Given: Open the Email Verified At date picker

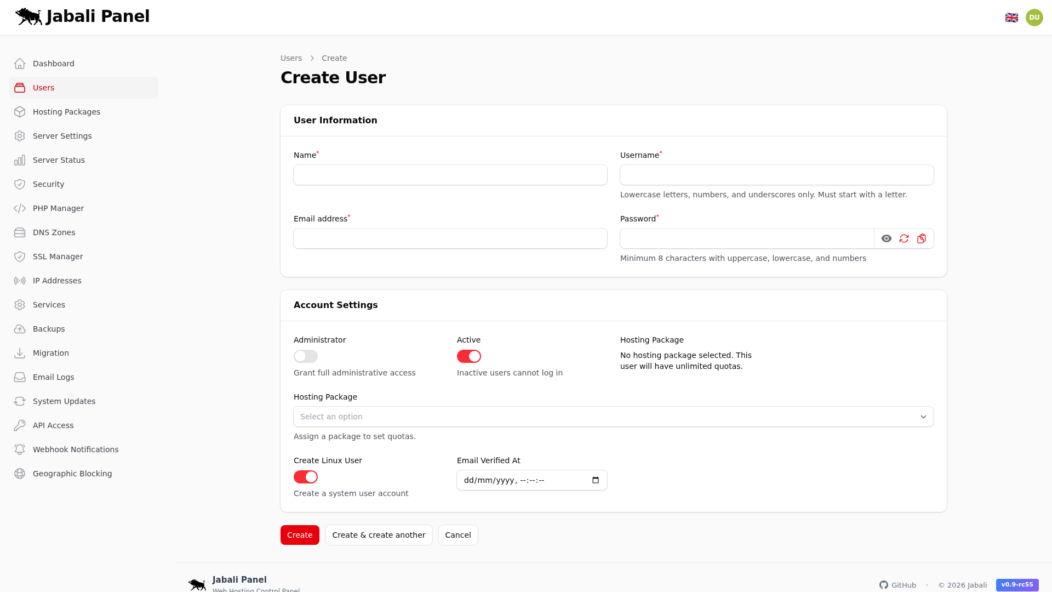Looking at the screenshot, I should click(x=596, y=480).
